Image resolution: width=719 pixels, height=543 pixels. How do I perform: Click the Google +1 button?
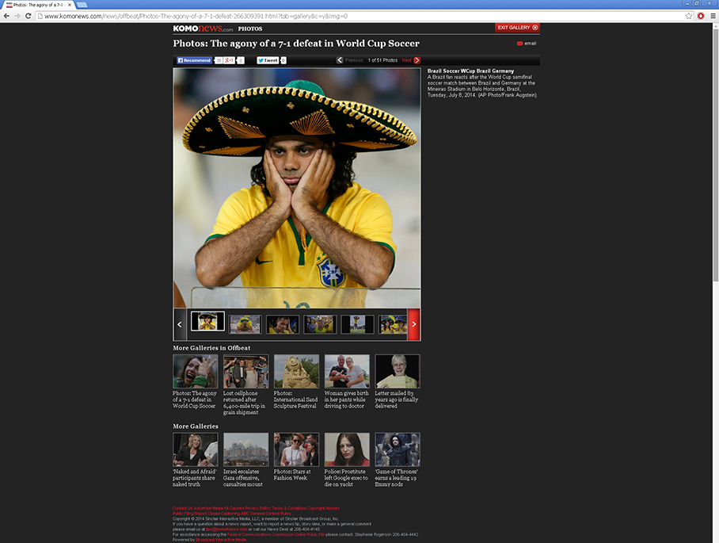pyautogui.click(x=230, y=60)
